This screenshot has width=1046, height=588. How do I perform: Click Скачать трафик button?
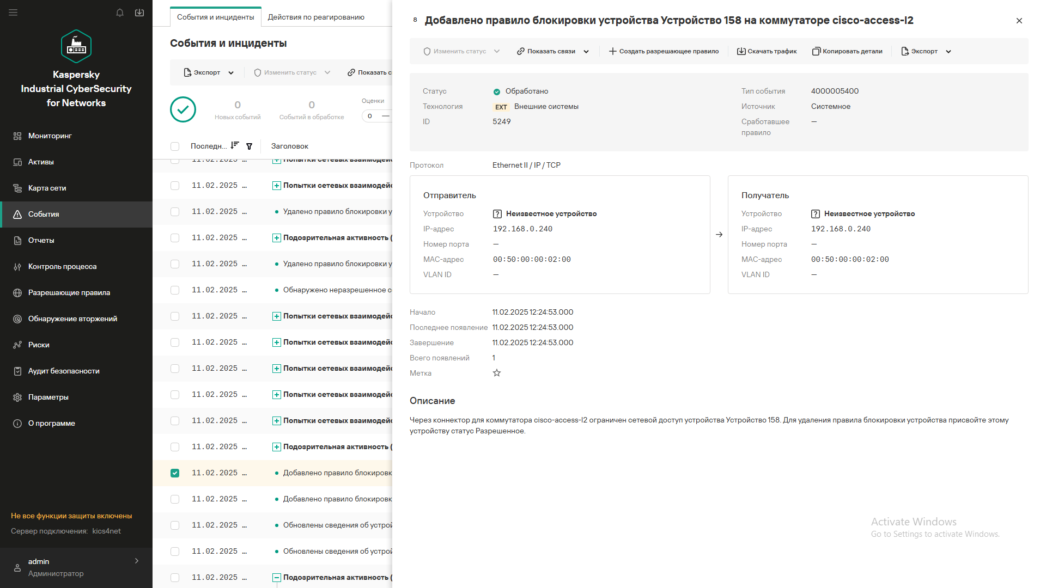[767, 51]
